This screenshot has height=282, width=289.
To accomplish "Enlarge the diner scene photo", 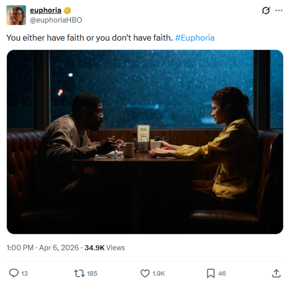I will (x=145, y=142).
